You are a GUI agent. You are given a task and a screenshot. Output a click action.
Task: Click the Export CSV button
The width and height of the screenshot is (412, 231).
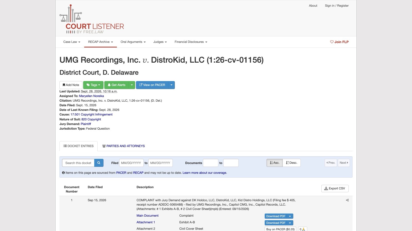(335, 188)
